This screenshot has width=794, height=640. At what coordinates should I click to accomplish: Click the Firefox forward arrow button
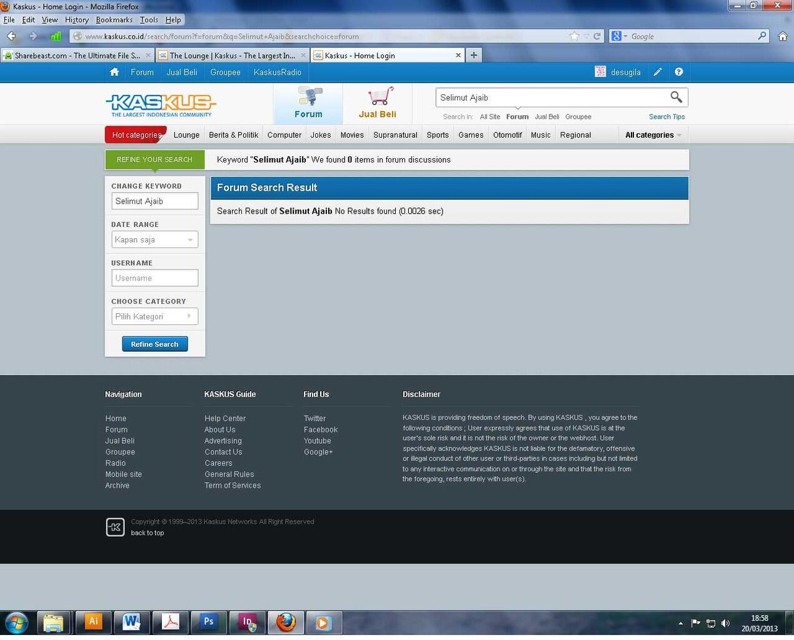[x=33, y=36]
